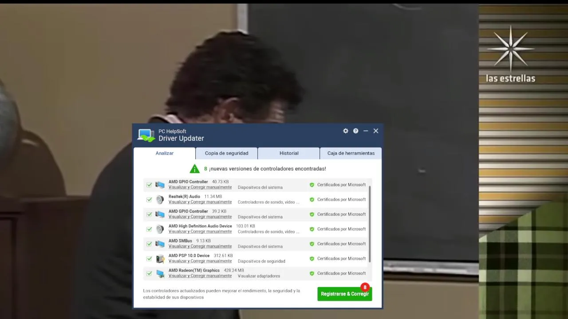Open the Caja de herramientas tab

[351, 153]
